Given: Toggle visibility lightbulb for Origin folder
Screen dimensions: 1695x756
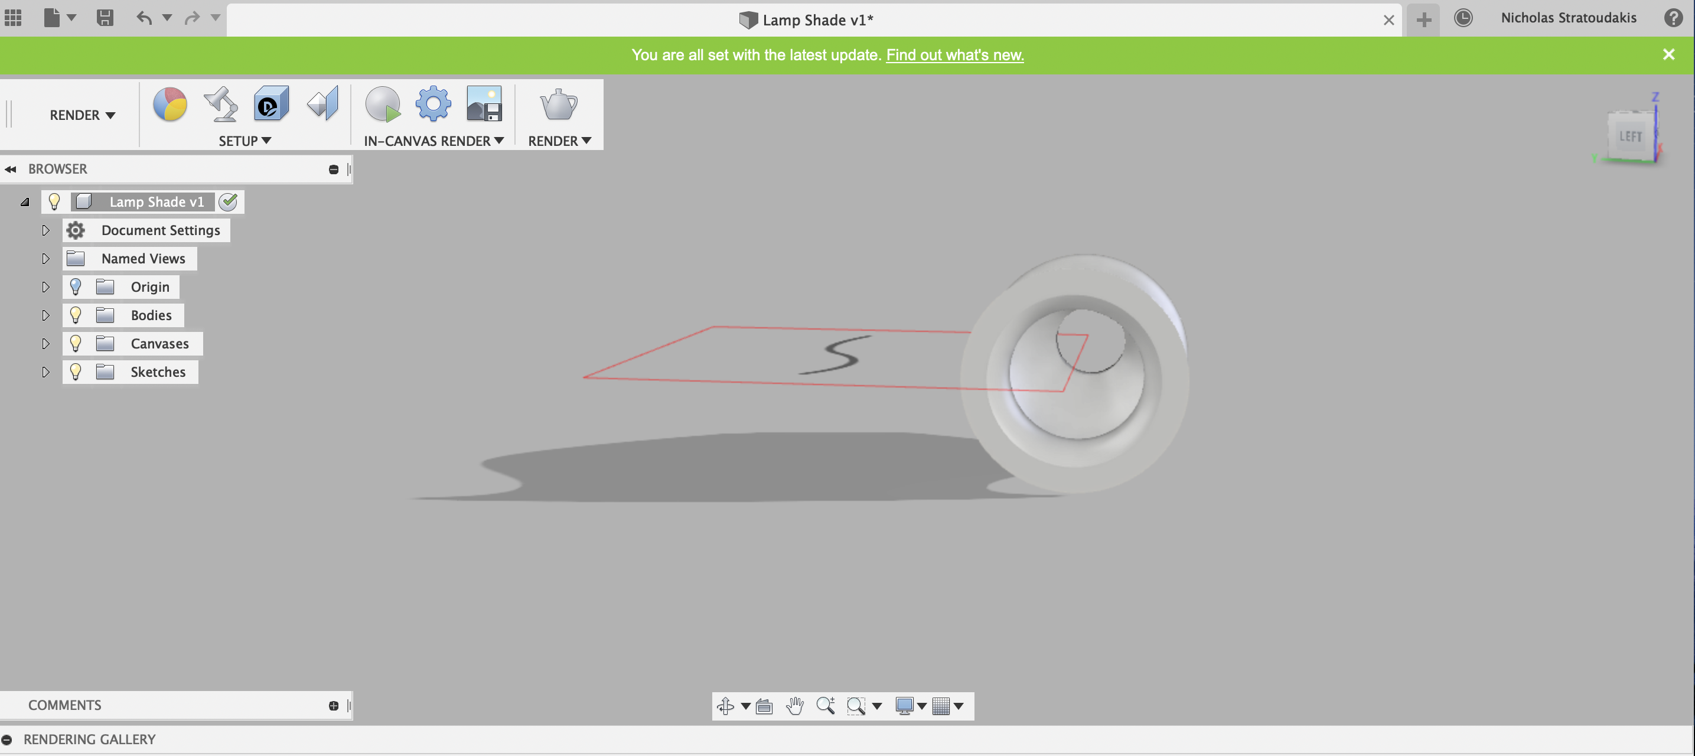Looking at the screenshot, I should (x=76, y=287).
